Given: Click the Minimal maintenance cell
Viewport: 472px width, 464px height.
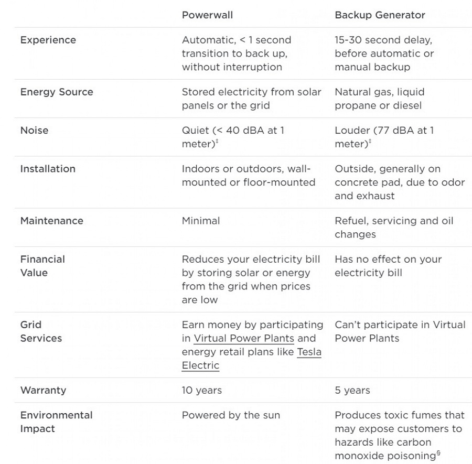Looking at the screenshot, I should click(200, 221).
